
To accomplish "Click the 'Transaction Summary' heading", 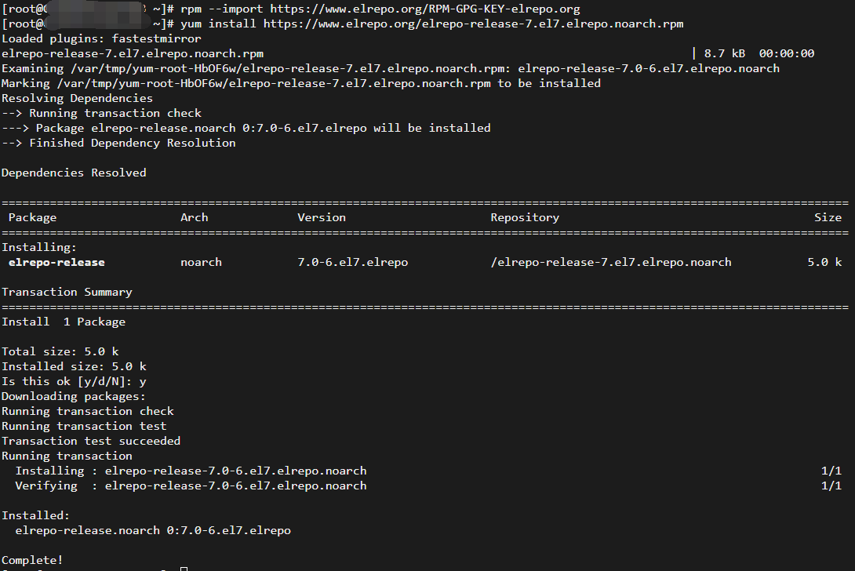I will [x=67, y=292].
